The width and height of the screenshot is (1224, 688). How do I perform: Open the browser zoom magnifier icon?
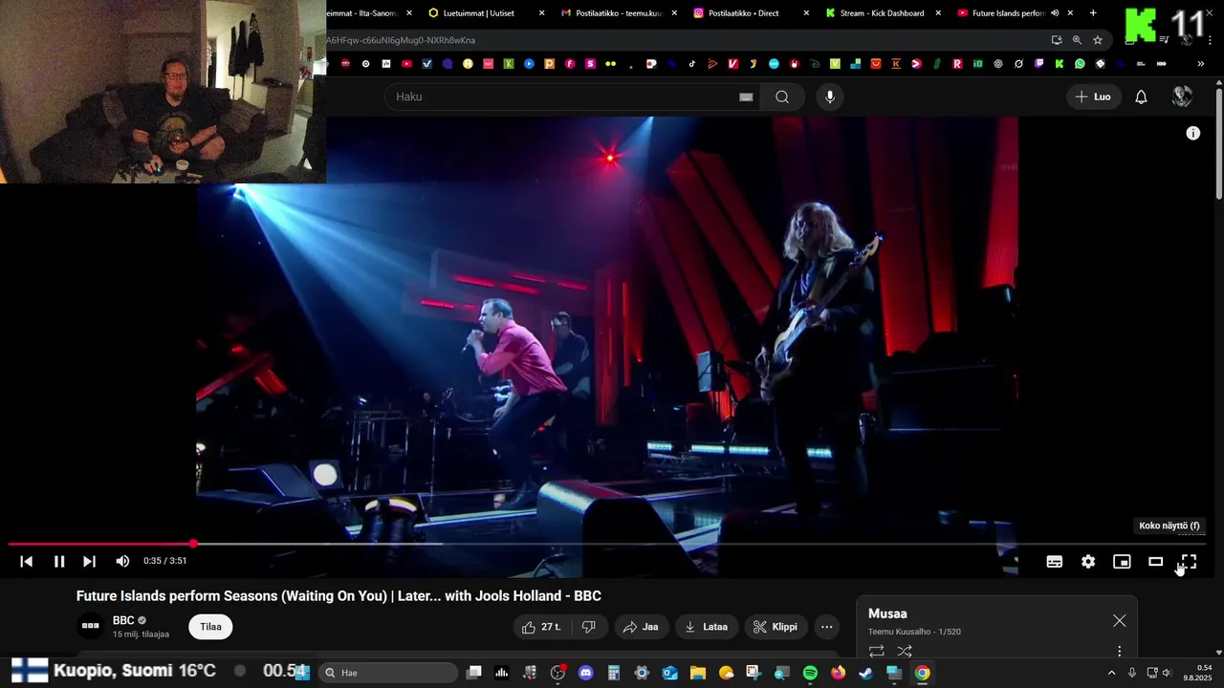1077,40
